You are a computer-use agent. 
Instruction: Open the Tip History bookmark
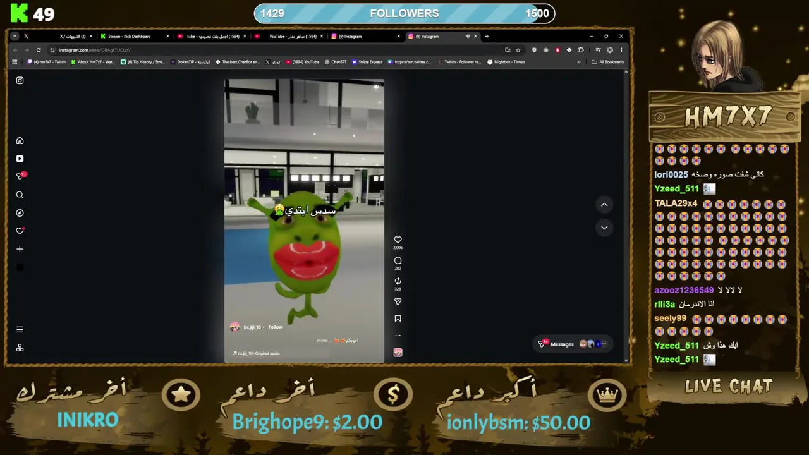(142, 62)
